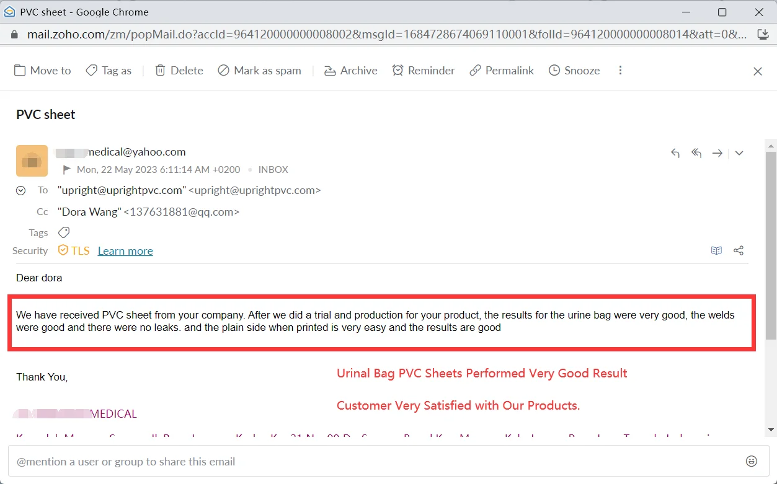Screen dimensions: 777x484
Task: Maximize the Chrome window
Action: (722, 12)
